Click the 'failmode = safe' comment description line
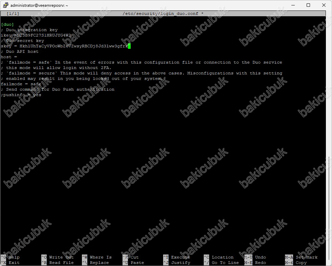 pyautogui.click(x=141, y=62)
